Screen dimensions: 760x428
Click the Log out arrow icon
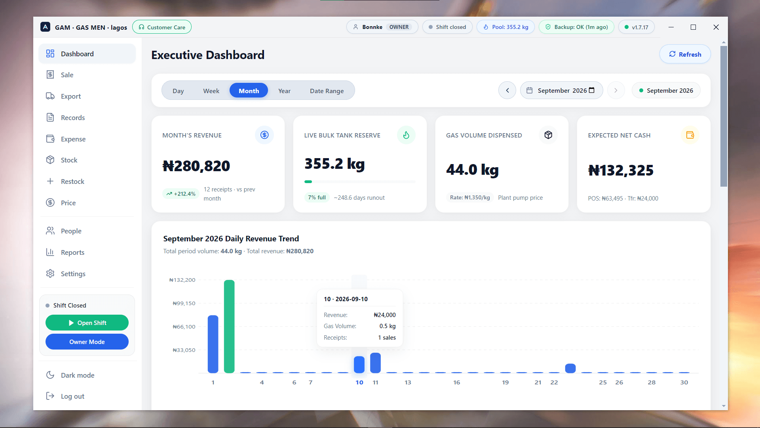50,396
